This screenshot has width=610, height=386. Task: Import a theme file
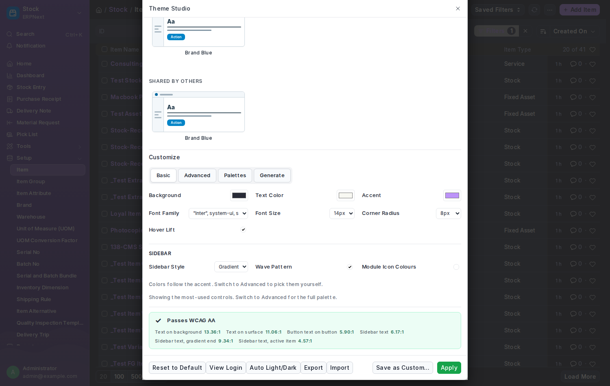pos(340,368)
